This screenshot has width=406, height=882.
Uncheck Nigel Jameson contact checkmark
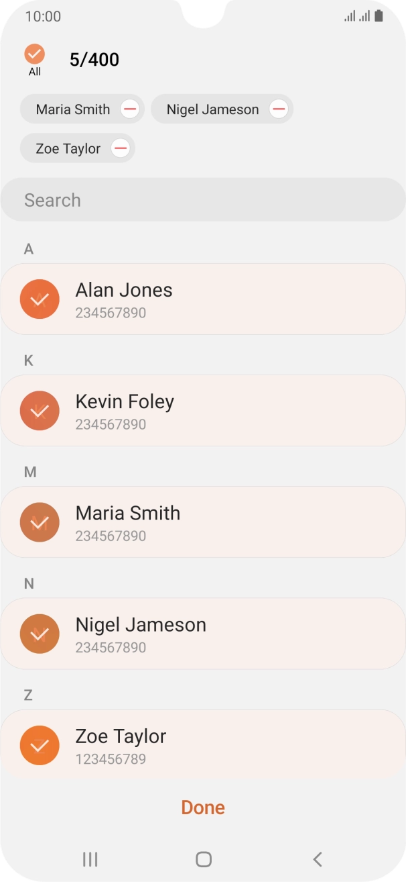pyautogui.click(x=40, y=633)
